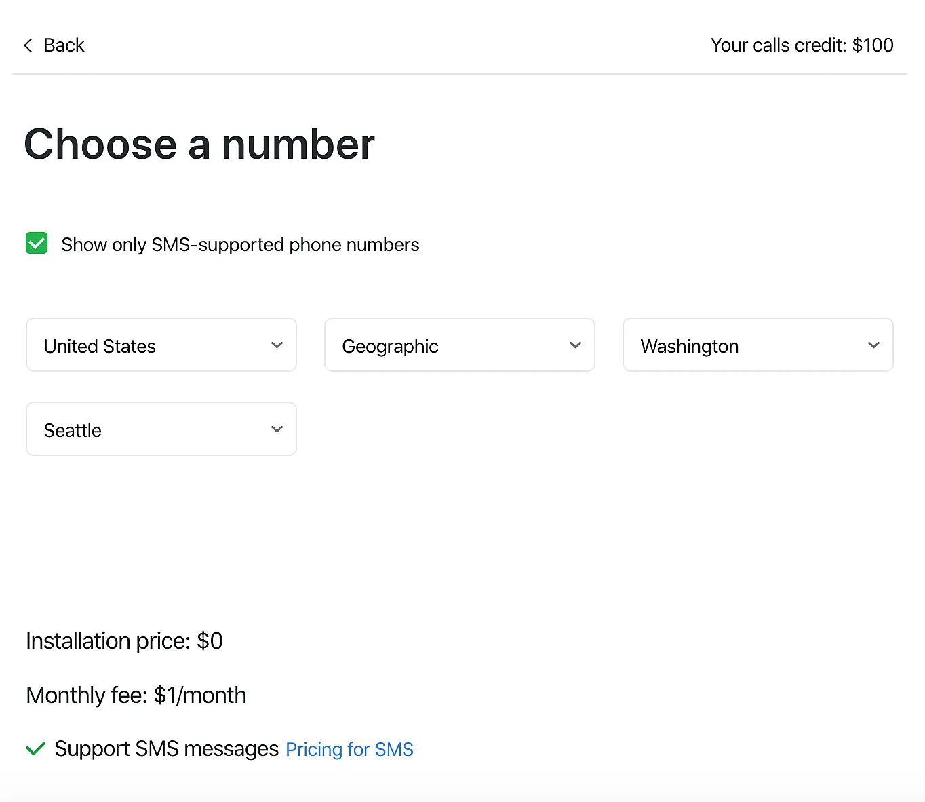Screen dimensions: 925x802
Task: Click the 'Monthly fee: $1/month' text
Action: click(136, 695)
